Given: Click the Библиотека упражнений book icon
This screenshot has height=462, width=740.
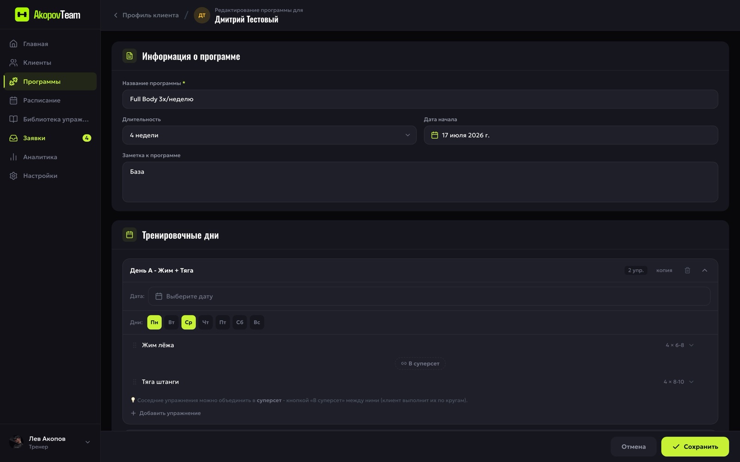Looking at the screenshot, I should click(x=13, y=119).
